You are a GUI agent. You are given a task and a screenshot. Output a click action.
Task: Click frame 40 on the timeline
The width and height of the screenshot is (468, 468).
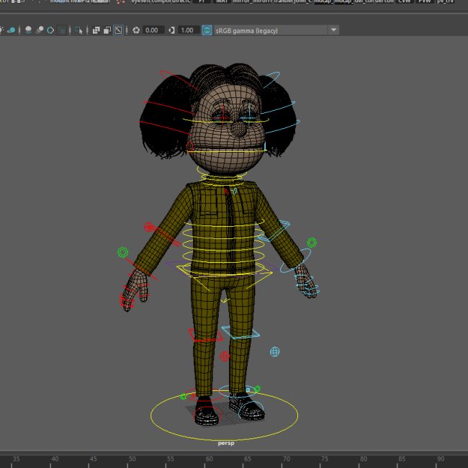tap(55, 459)
